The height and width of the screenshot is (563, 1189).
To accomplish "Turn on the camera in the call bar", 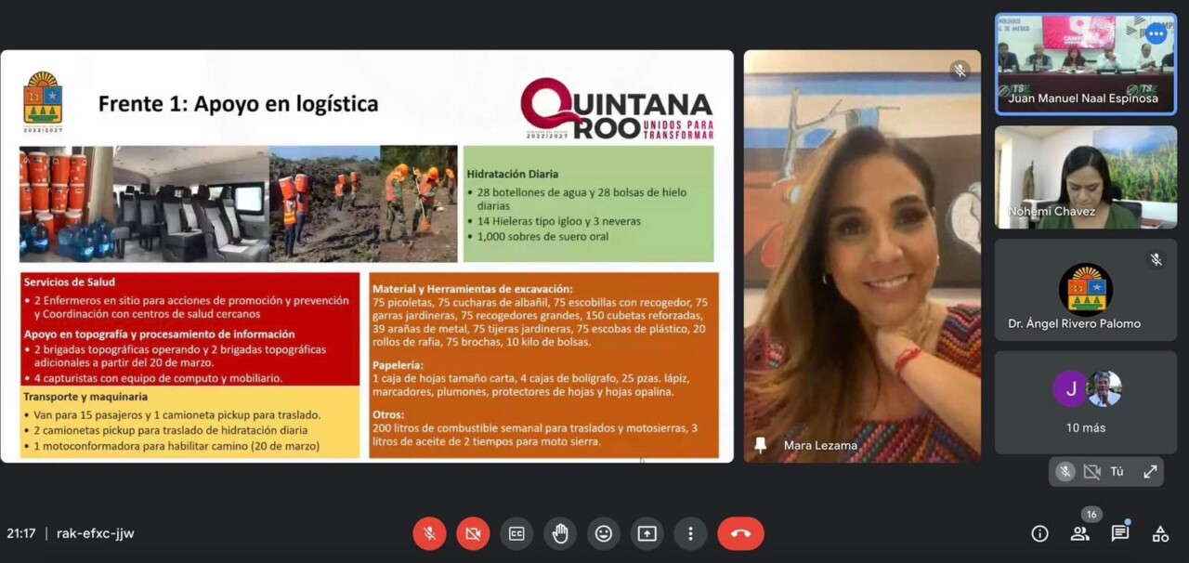I will pos(473,533).
